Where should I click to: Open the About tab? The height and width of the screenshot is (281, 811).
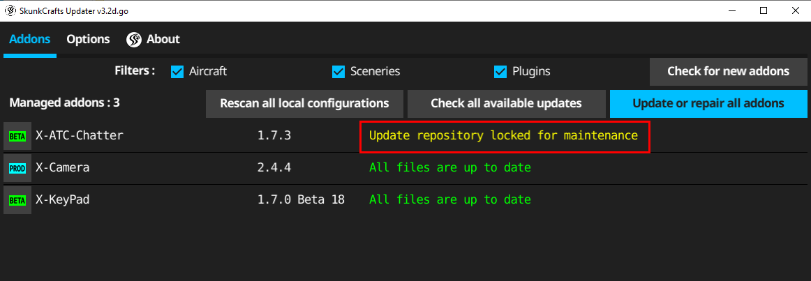pos(163,40)
